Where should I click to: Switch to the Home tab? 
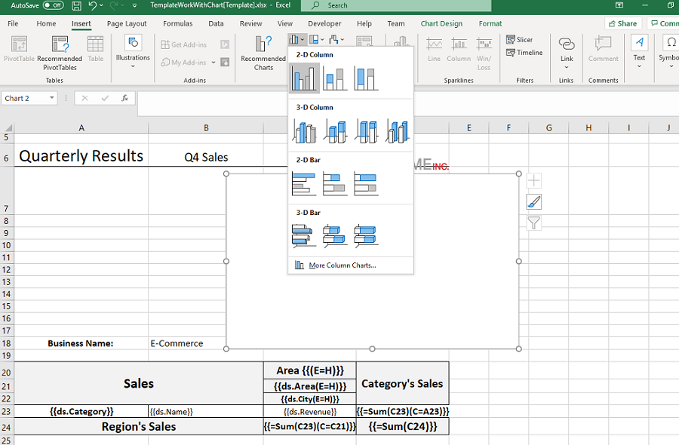[x=46, y=24]
